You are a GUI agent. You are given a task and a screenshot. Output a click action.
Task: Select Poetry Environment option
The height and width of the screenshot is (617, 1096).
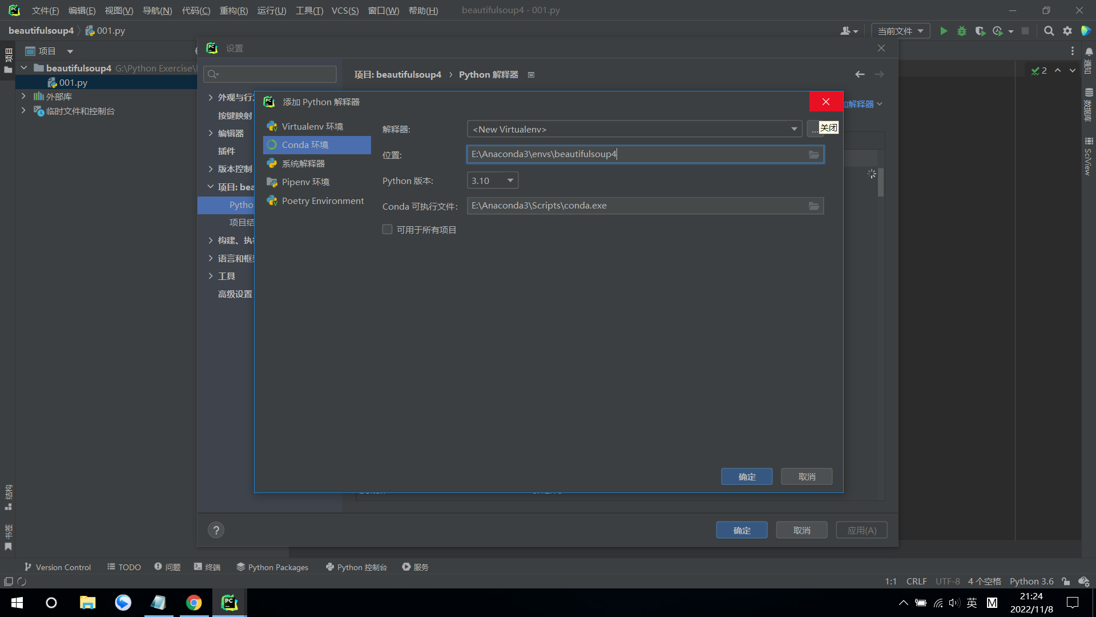point(323,201)
